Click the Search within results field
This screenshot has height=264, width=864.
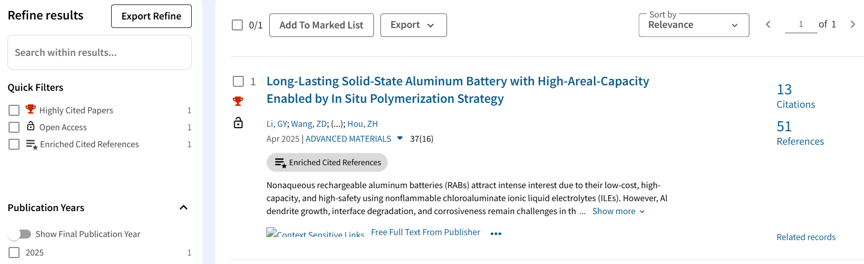[x=100, y=52]
